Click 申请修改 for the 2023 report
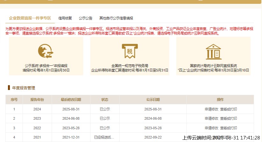Screen dimensions: 262x142 point(212,118)
